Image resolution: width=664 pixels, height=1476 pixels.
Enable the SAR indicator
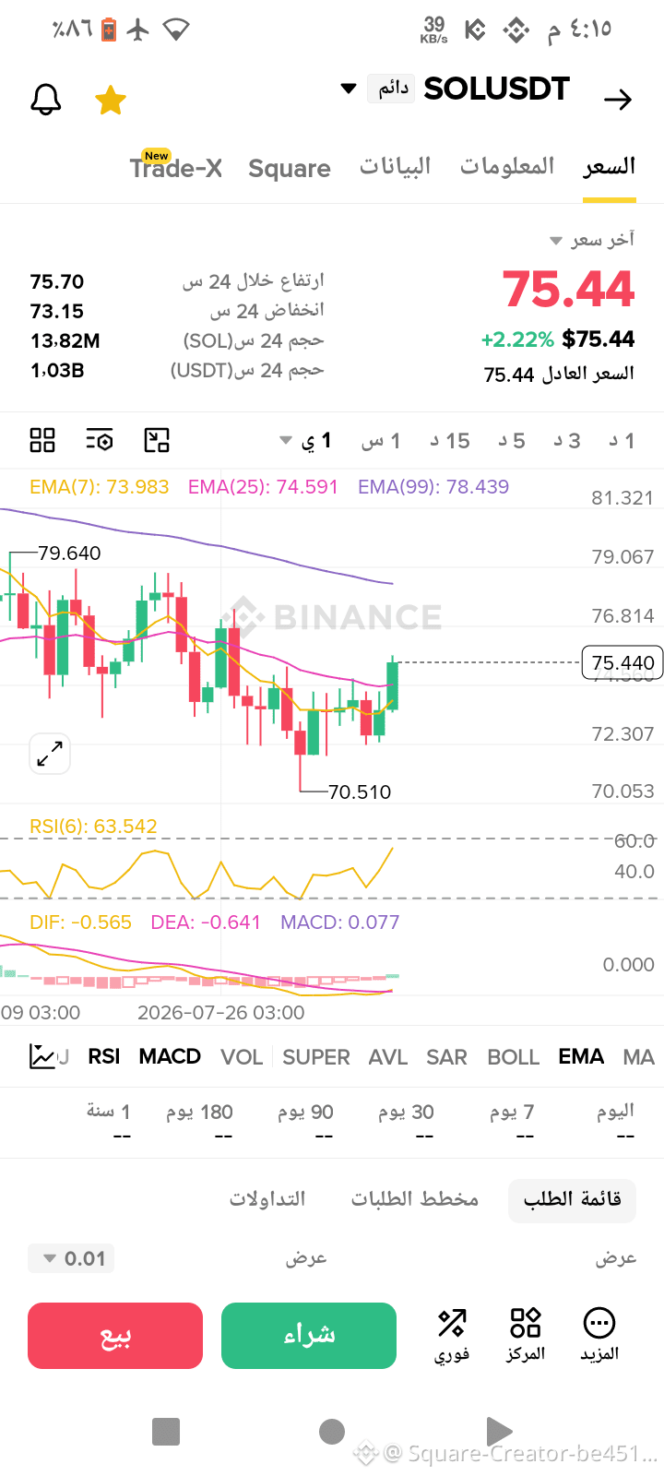446,1057
